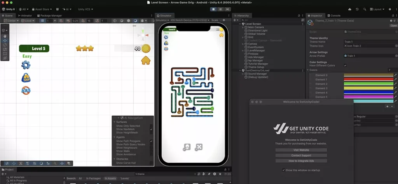This screenshot has height=184, width=398.
Task: Uncheck Show Path Polygons option
Action: [151, 141]
